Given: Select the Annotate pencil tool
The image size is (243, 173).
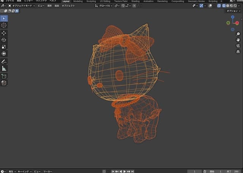Looking at the screenshot, I should click(4, 61).
